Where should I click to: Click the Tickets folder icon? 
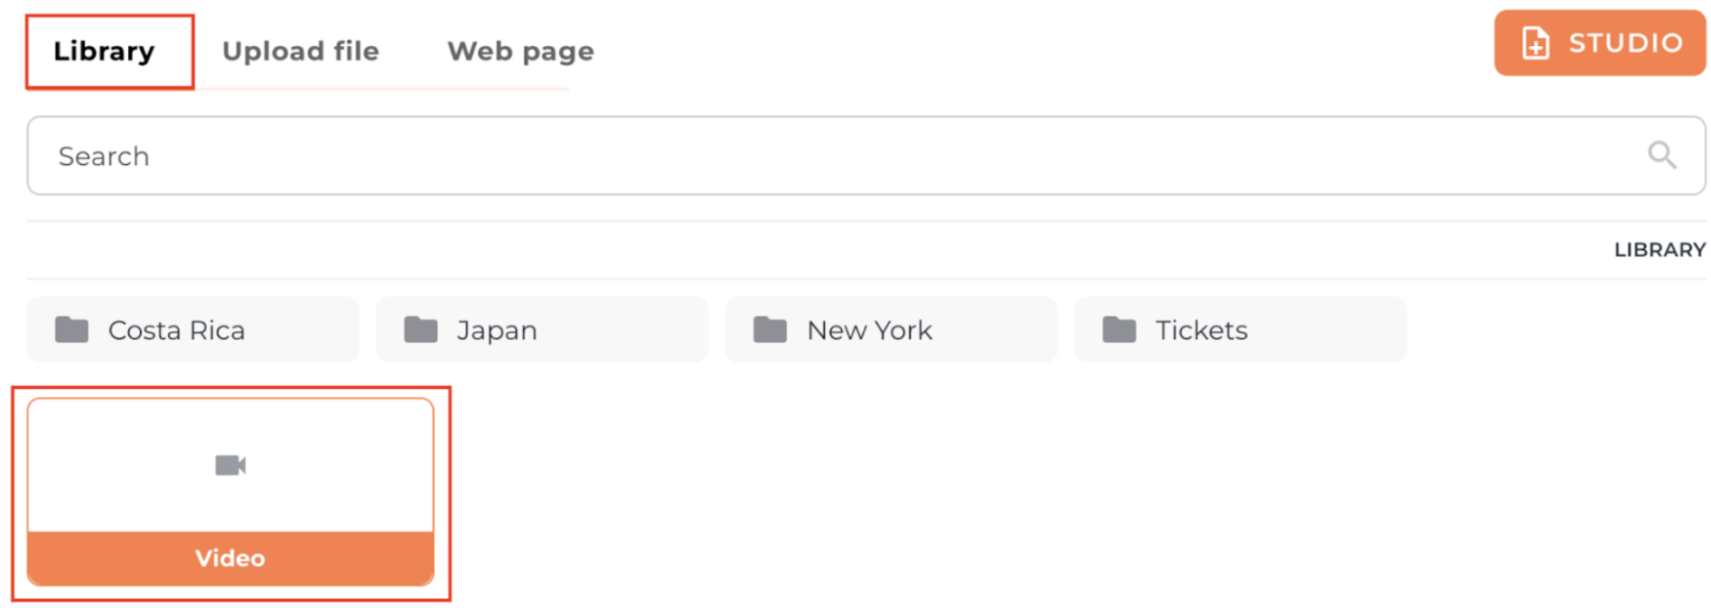[1118, 330]
